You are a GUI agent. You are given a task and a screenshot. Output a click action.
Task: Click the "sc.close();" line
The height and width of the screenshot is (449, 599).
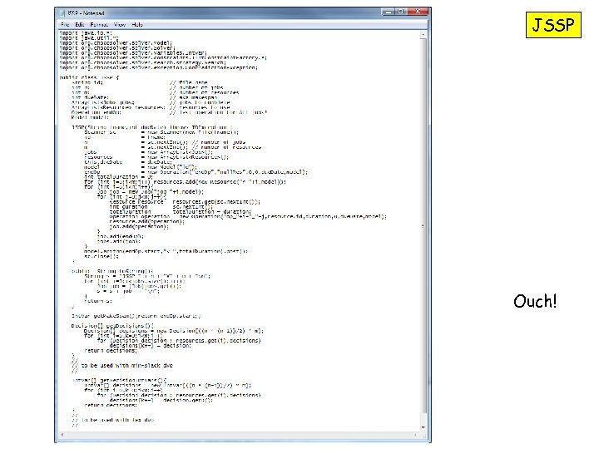click(x=101, y=256)
